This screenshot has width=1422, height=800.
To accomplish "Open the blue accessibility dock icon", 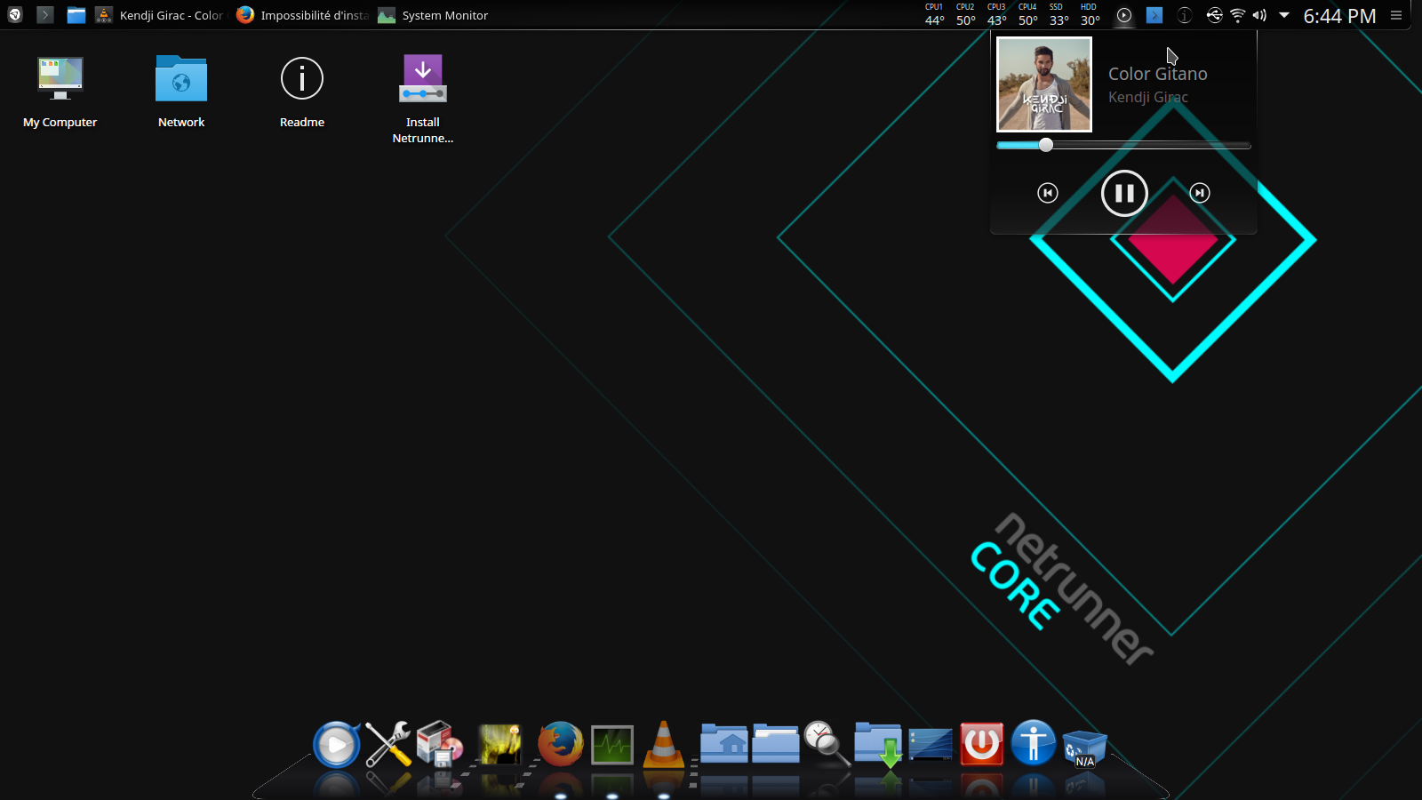I will tap(1034, 743).
